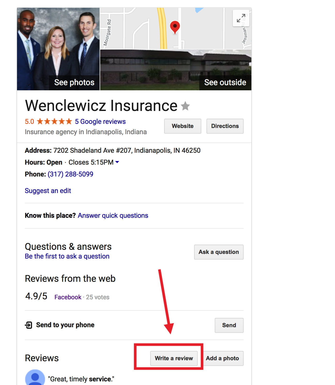335x385 pixels.
Task: Click the Ask a question button
Action: [219, 252]
